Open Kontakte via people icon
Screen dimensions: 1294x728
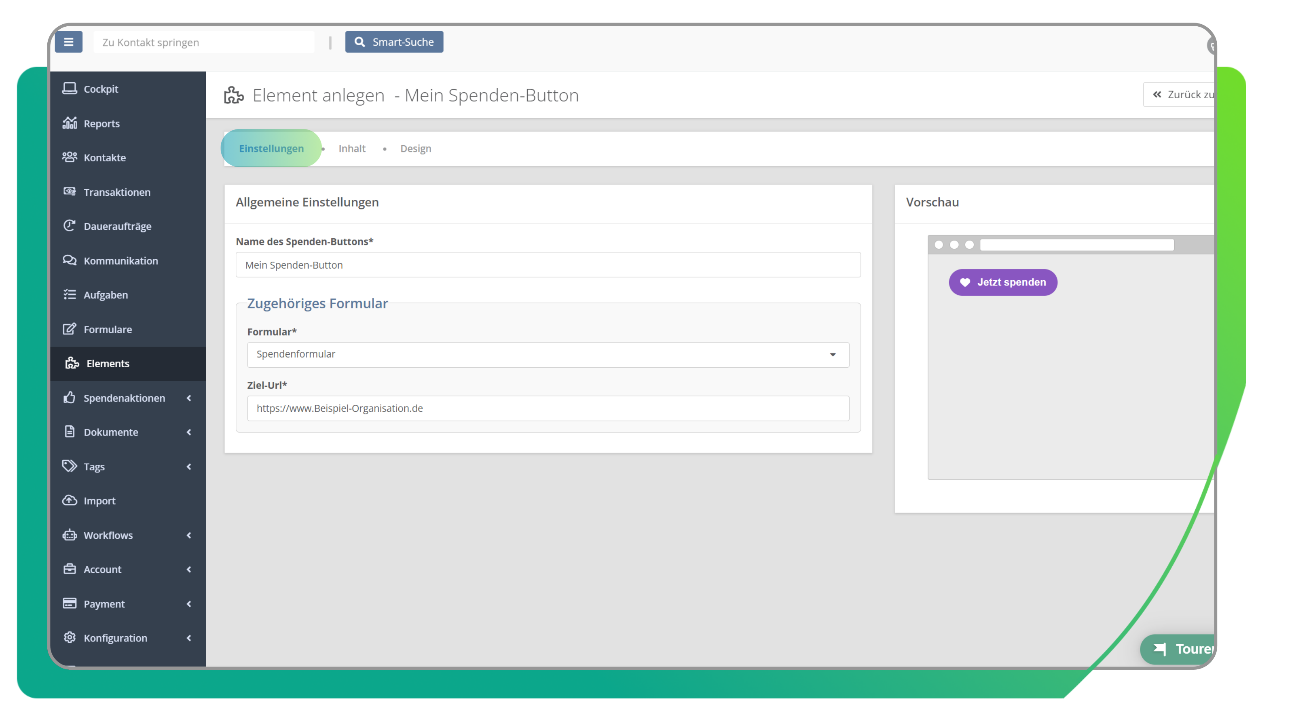click(x=69, y=157)
